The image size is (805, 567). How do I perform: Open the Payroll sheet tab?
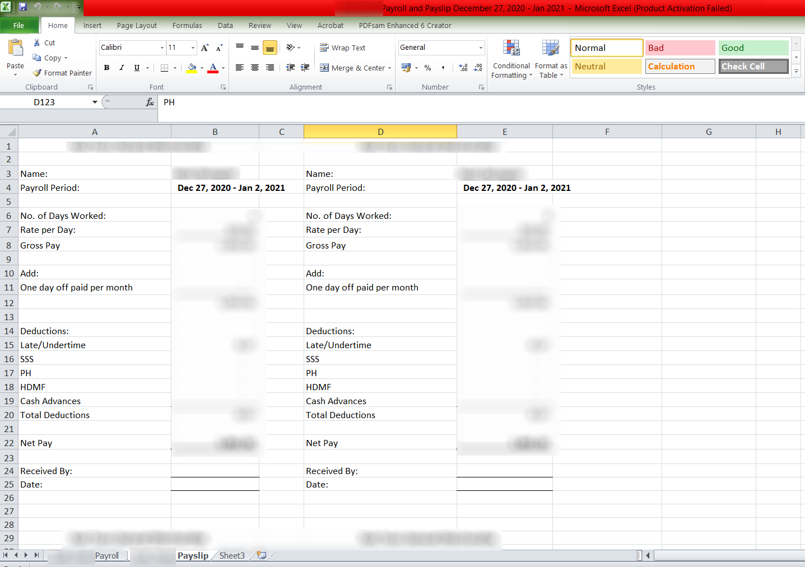107,556
